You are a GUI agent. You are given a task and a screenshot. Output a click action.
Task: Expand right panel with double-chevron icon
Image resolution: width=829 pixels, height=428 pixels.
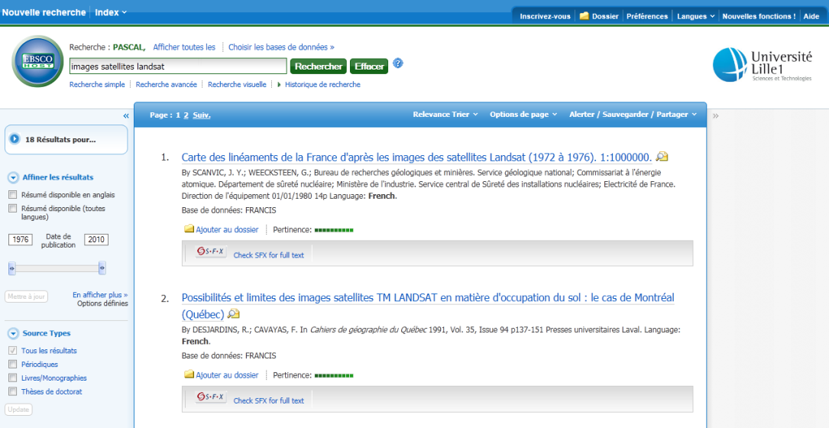click(716, 115)
